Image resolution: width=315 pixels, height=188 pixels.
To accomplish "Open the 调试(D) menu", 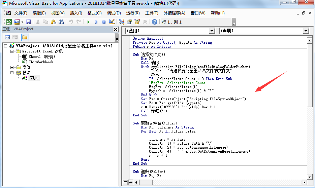I will (x=114, y=13).
